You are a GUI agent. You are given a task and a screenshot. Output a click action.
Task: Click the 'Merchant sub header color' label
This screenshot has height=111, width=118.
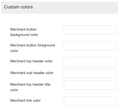pyautogui.click(x=32, y=73)
